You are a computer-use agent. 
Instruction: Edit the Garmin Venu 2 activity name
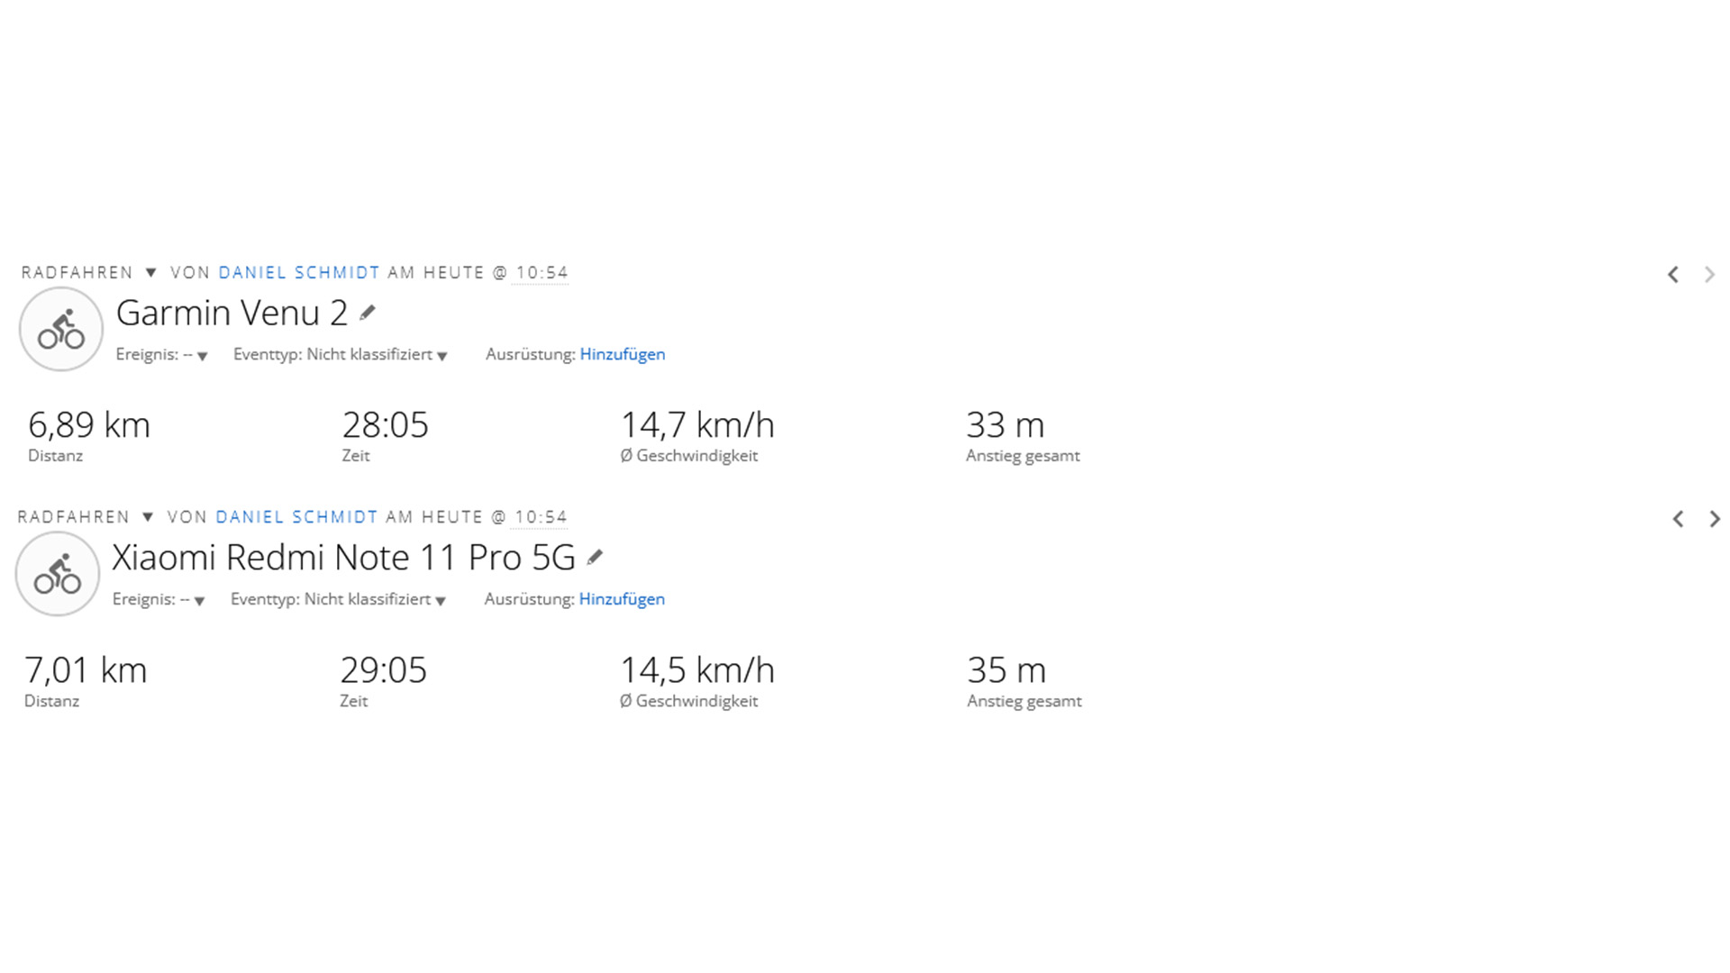click(368, 313)
